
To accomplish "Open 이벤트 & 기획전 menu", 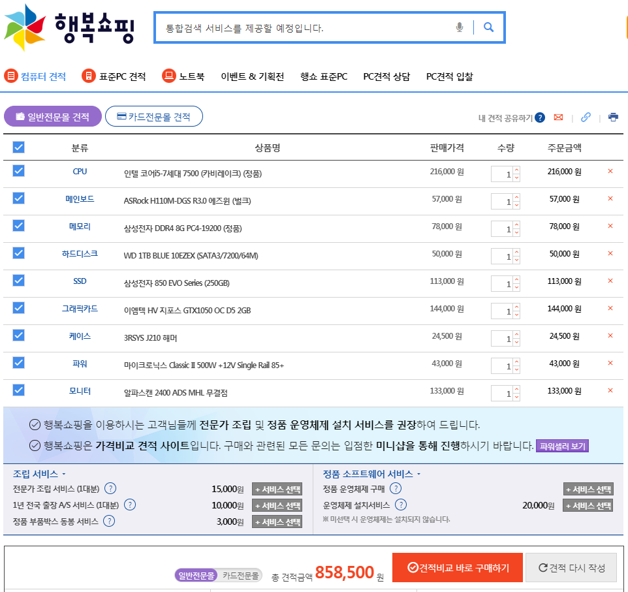I will [253, 76].
